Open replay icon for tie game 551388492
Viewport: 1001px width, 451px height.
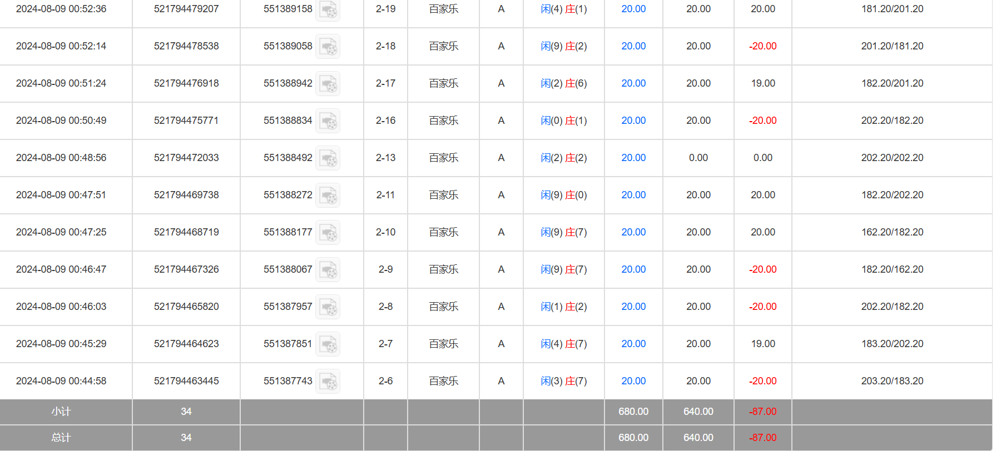pos(328,158)
